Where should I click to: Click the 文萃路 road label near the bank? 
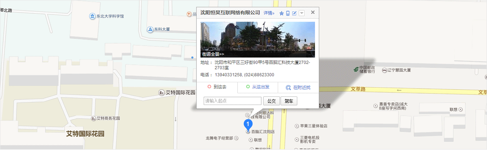[x=358, y=89]
